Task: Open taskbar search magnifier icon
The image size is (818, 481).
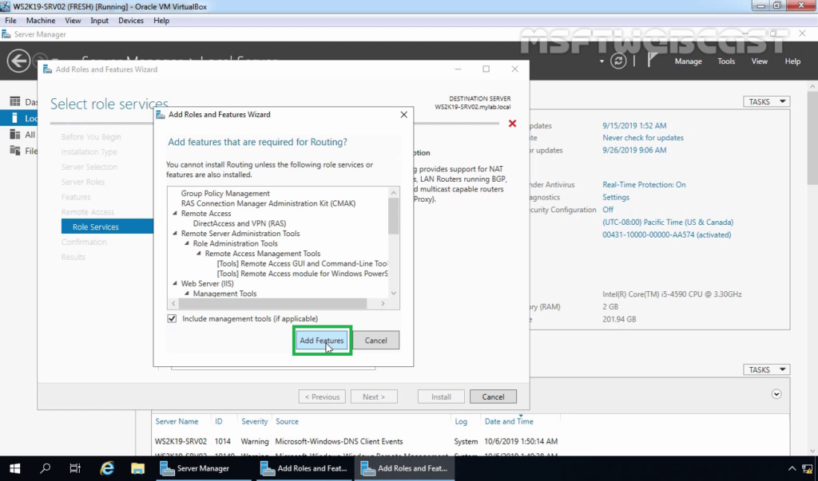Action: (x=46, y=468)
